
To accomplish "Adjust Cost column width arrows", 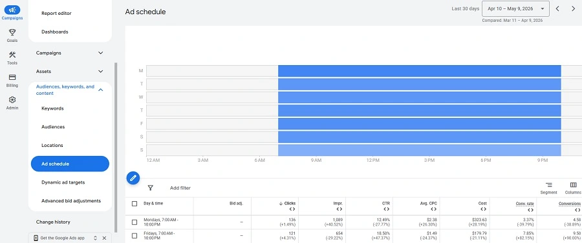I will (483, 209).
